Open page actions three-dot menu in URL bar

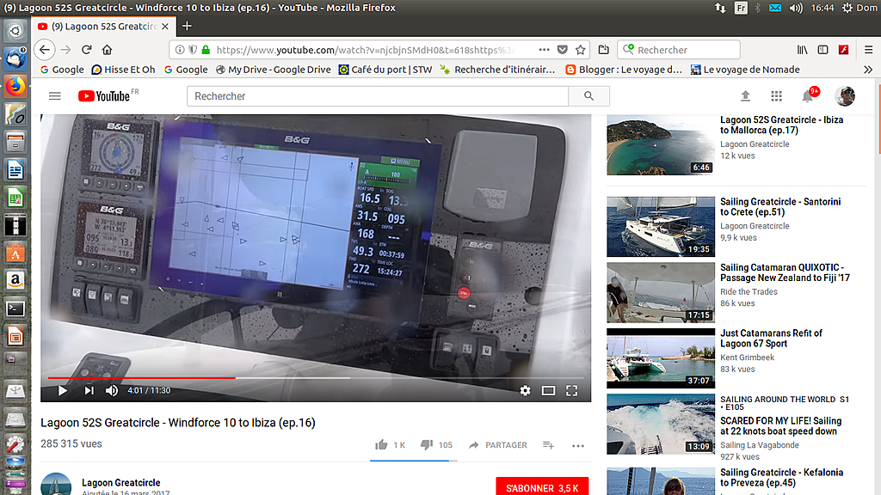point(544,49)
